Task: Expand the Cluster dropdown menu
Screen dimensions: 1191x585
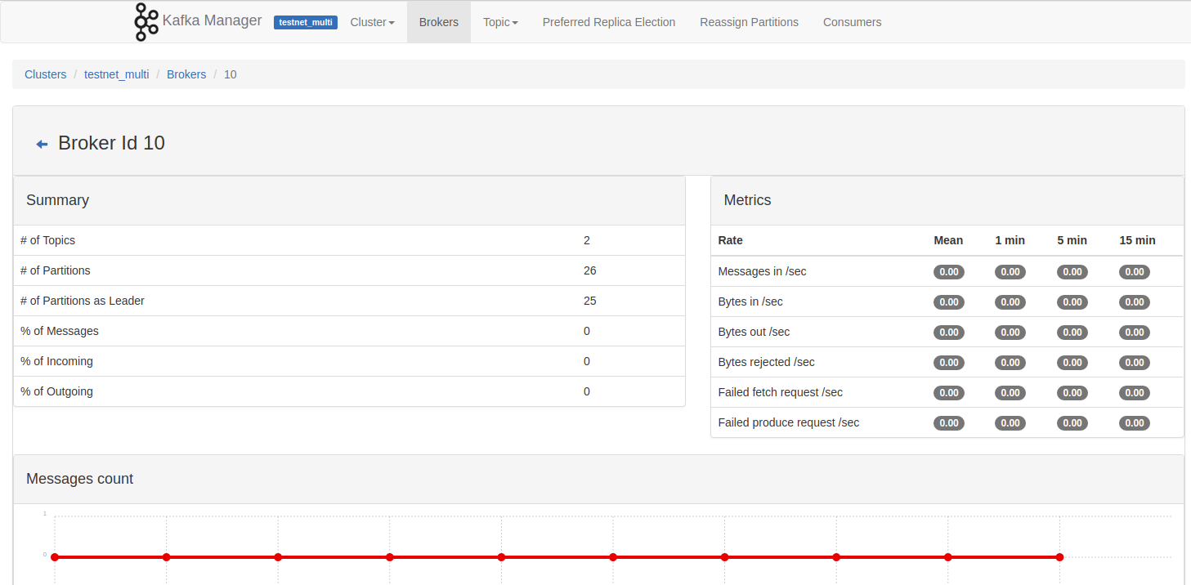Action: click(372, 22)
